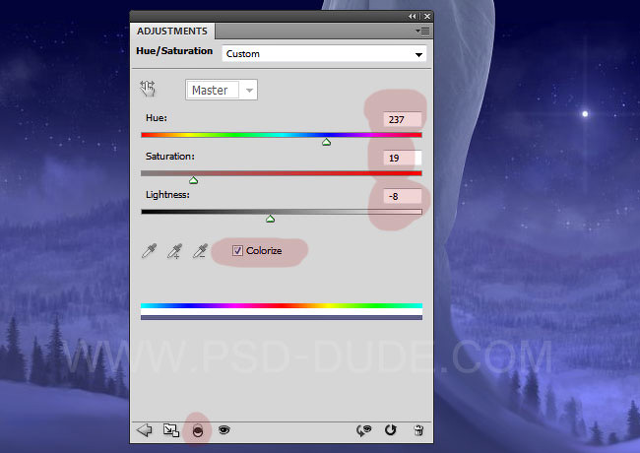640x453 pixels.
Task: Click the Saturation value field 19
Action: [x=403, y=158]
